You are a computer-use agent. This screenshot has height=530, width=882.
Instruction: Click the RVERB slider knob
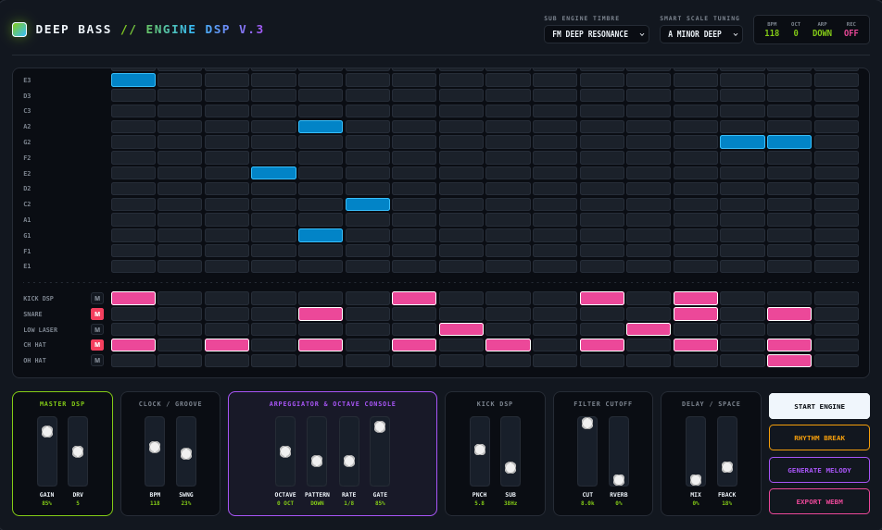click(619, 480)
